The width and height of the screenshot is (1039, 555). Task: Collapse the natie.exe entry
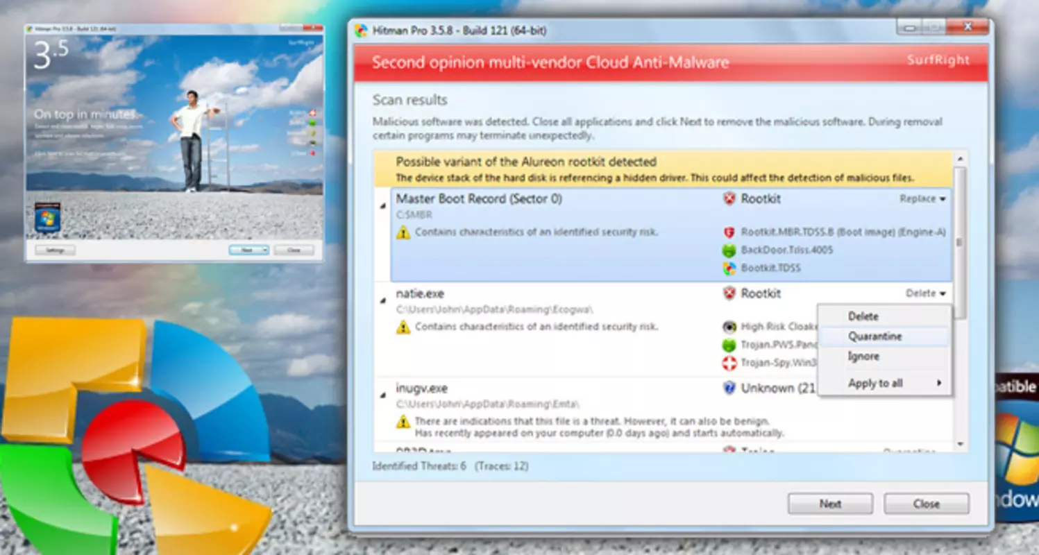[383, 300]
